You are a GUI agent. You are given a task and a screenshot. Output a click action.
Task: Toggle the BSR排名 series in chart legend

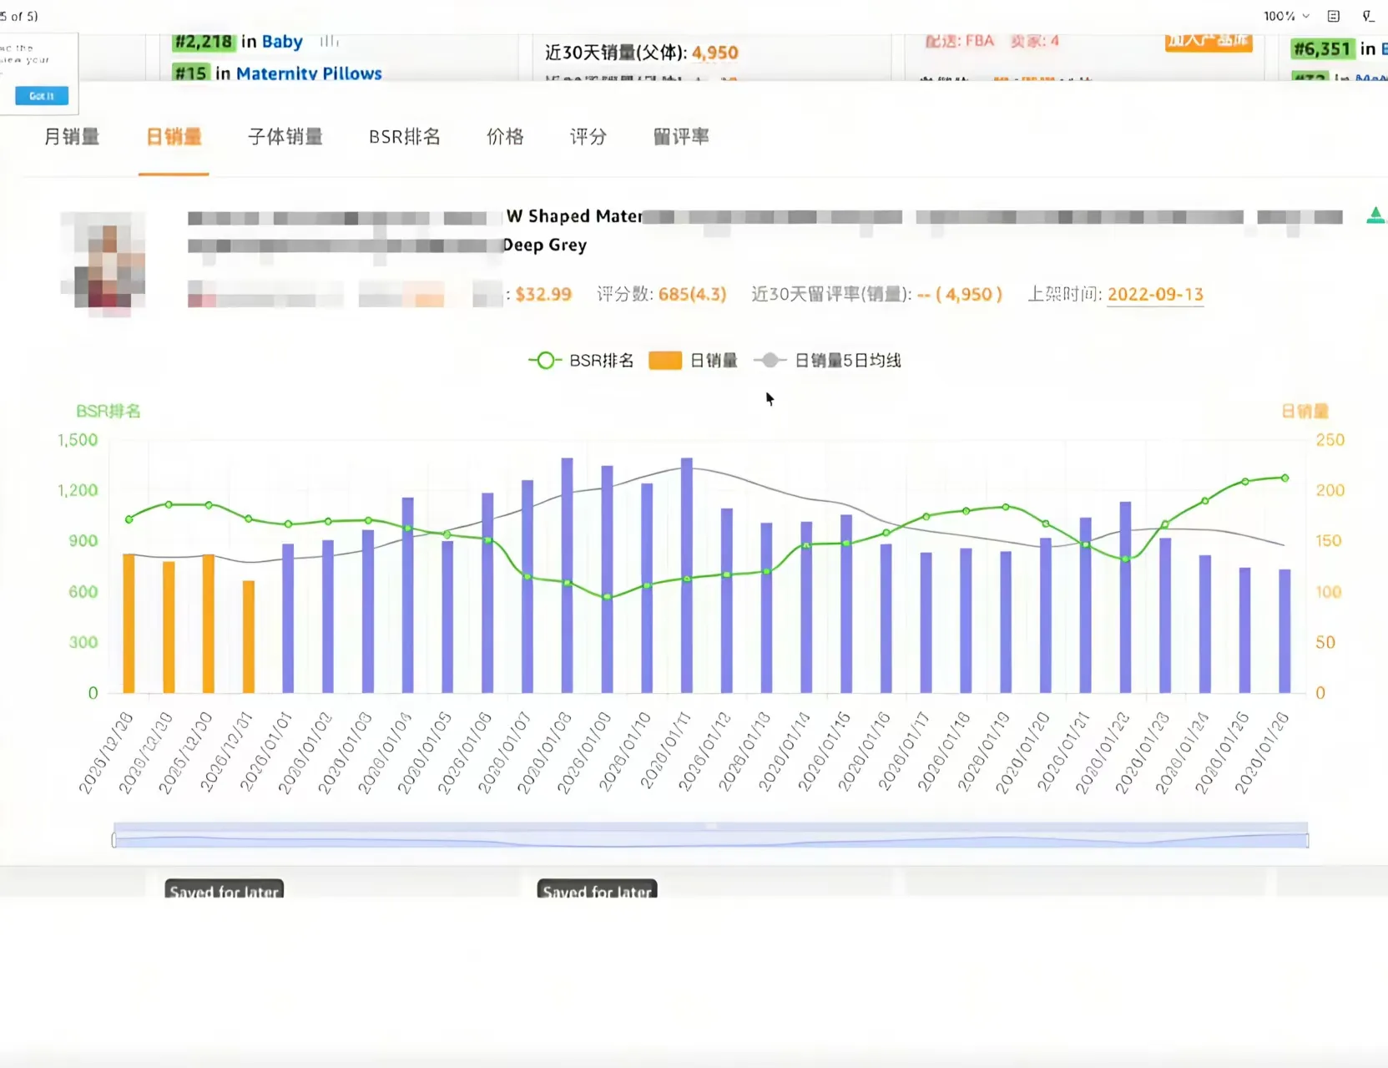[x=581, y=361]
